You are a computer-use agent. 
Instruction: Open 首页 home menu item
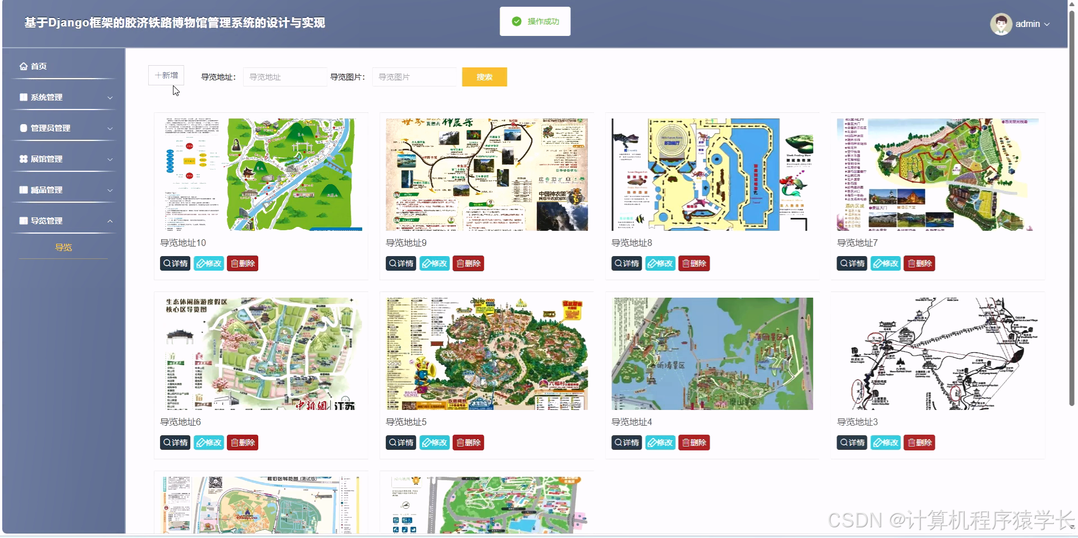tap(63, 66)
